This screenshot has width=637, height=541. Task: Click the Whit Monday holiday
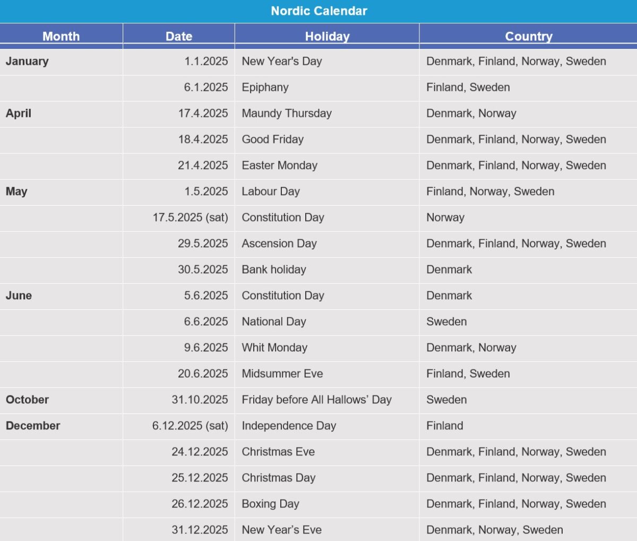pos(274,348)
